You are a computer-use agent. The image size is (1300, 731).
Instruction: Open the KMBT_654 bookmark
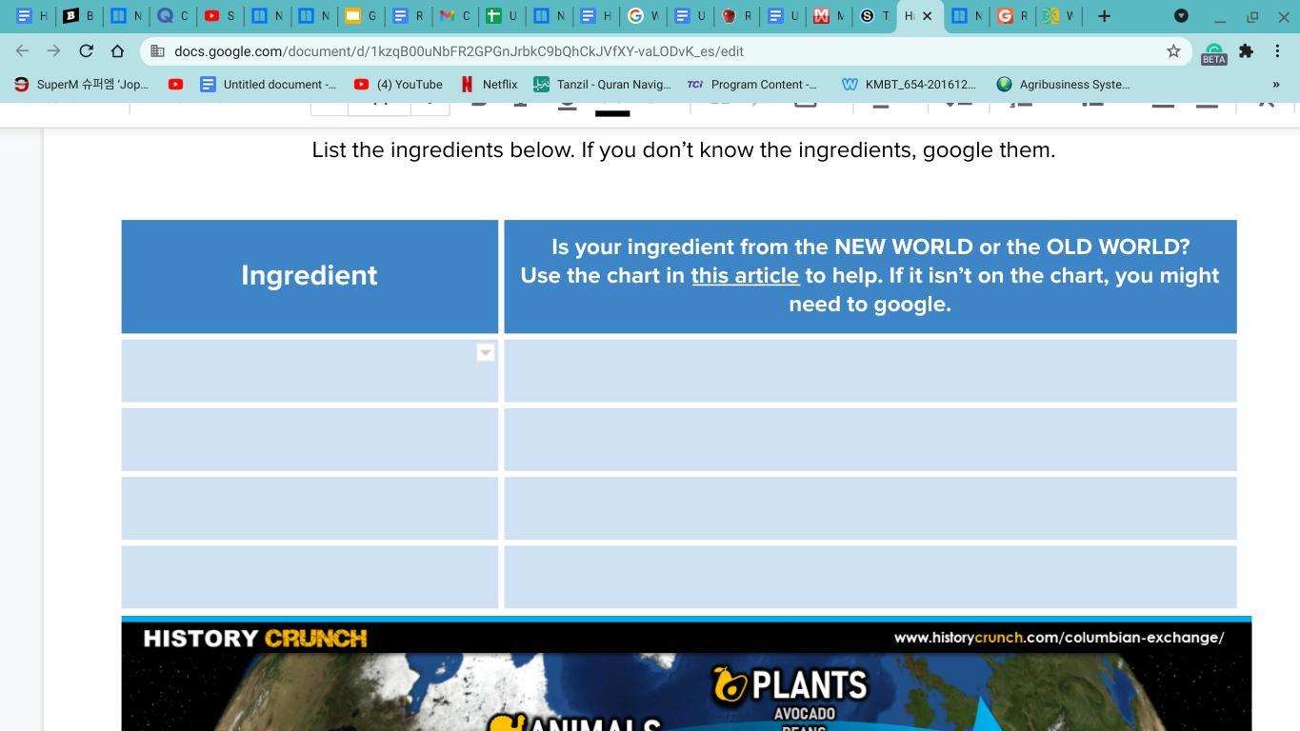pos(910,85)
